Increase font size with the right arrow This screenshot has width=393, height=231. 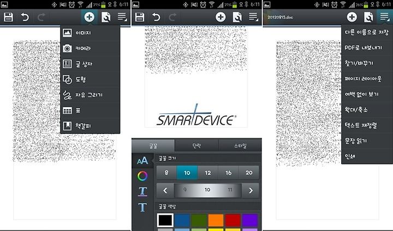(251, 191)
